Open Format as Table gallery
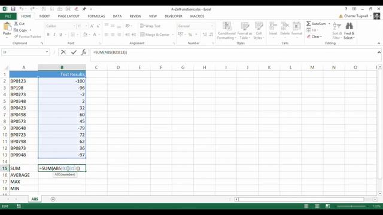This screenshot has width=383, height=215. coord(245,30)
